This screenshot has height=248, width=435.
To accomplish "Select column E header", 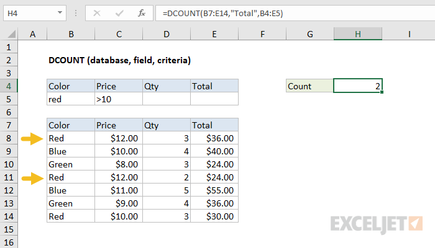I will [214, 34].
